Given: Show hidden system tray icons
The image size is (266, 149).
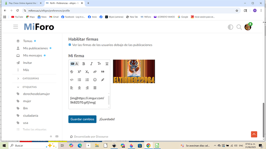Looking at the screenshot, I should (x=215, y=146).
